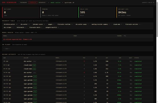Click the CALLER column header

26,58
